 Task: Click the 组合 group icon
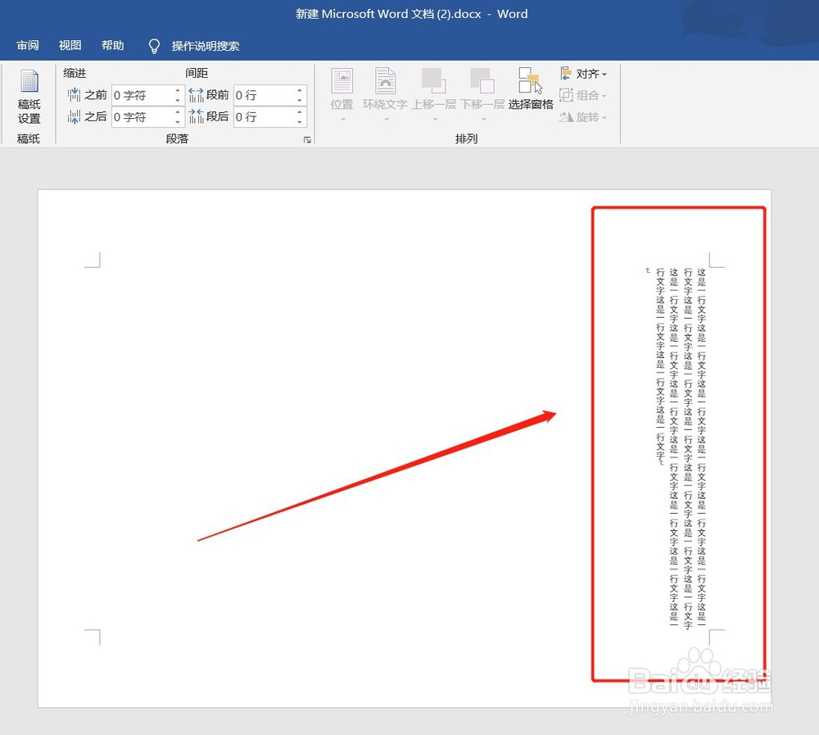(x=566, y=94)
